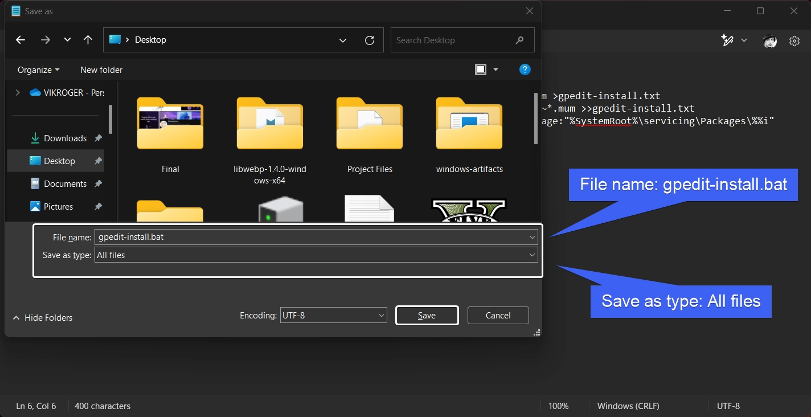The image size is (811, 417).
Task: Select the windows-artifacts folder
Action: point(469,136)
